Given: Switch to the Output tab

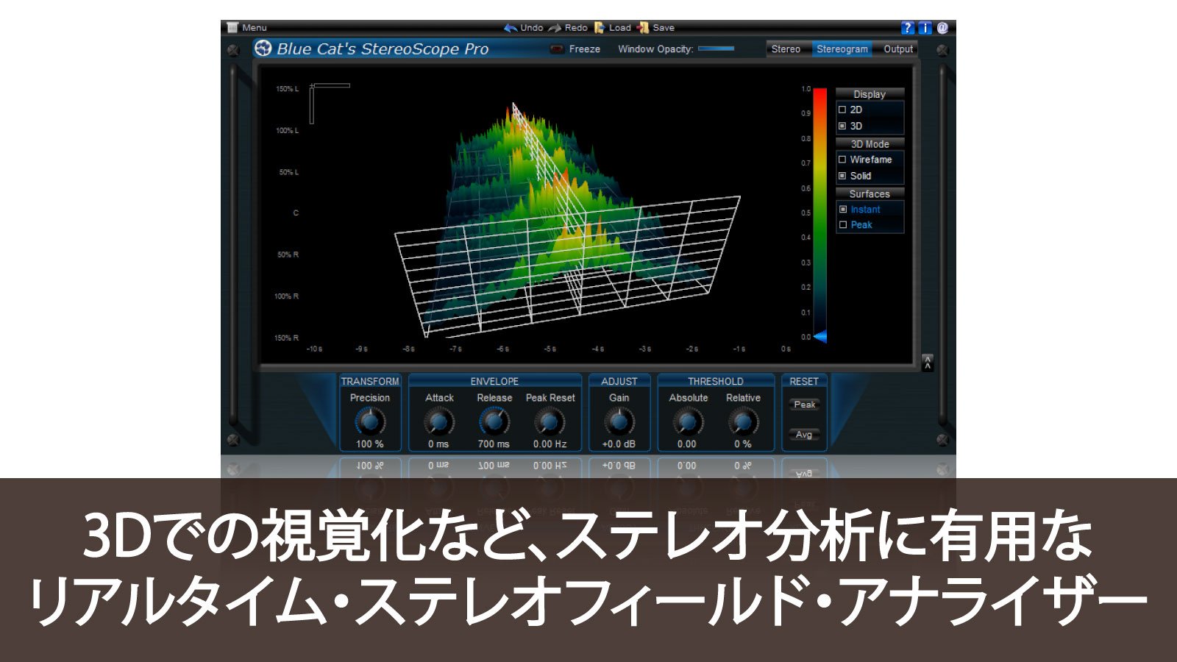Looking at the screenshot, I should [x=898, y=49].
